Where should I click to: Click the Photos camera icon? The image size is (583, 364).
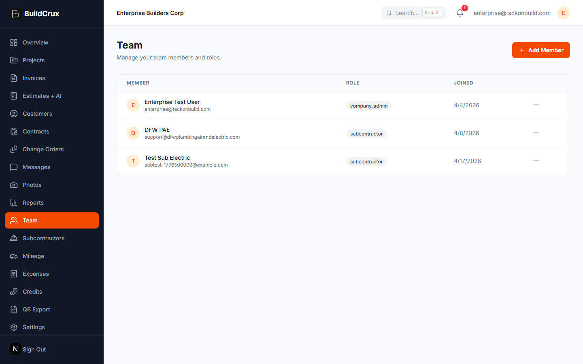coord(14,185)
